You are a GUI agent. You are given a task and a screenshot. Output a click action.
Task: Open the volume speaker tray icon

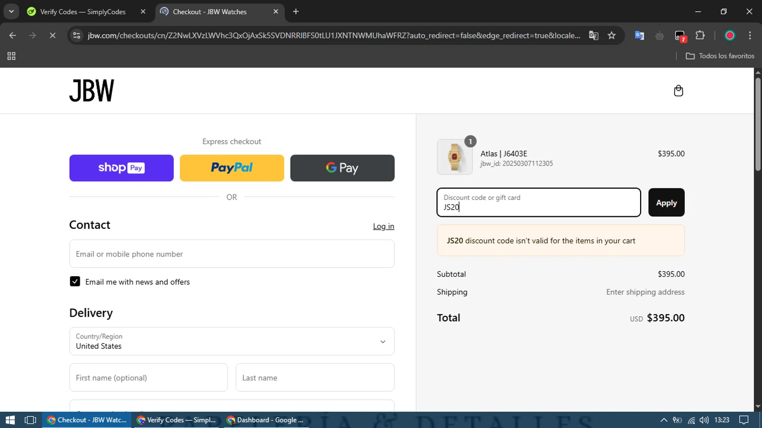click(x=704, y=420)
